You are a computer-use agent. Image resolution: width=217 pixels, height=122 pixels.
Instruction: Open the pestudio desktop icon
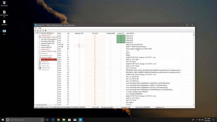click(4, 23)
